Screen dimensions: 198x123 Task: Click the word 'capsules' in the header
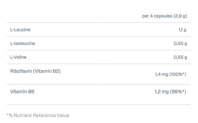coord(163,16)
